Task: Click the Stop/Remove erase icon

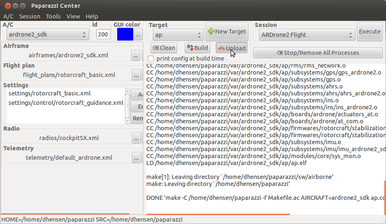Action: coord(280,53)
